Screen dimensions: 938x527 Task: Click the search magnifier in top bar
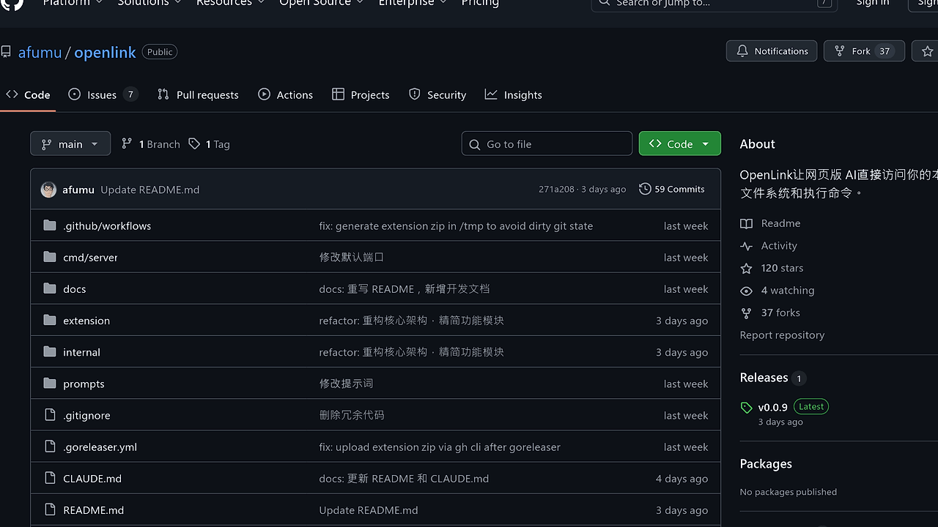(605, 3)
